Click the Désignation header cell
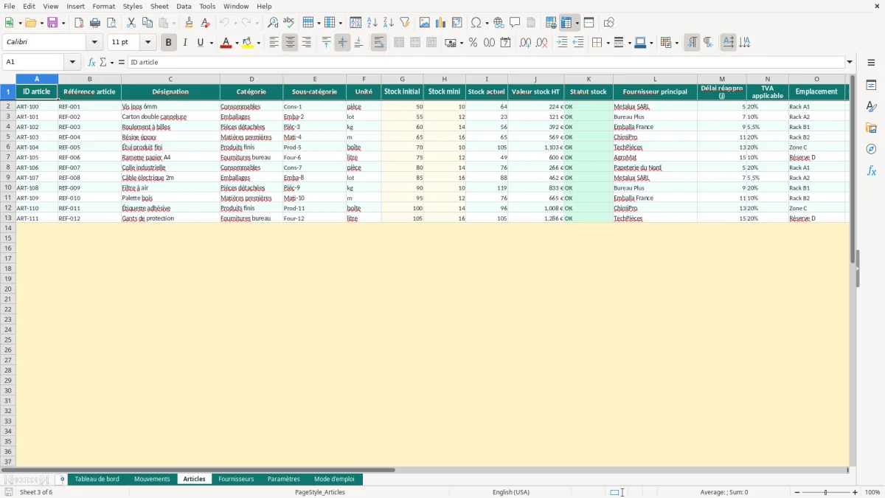 (170, 92)
